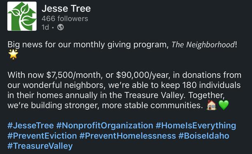This screenshot has width=252, height=154.
Task: Open the #BoiseIdaho hashtag
Action: (203, 136)
